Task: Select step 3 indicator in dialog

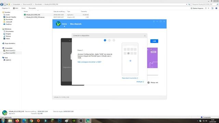Action: pos(114,40)
